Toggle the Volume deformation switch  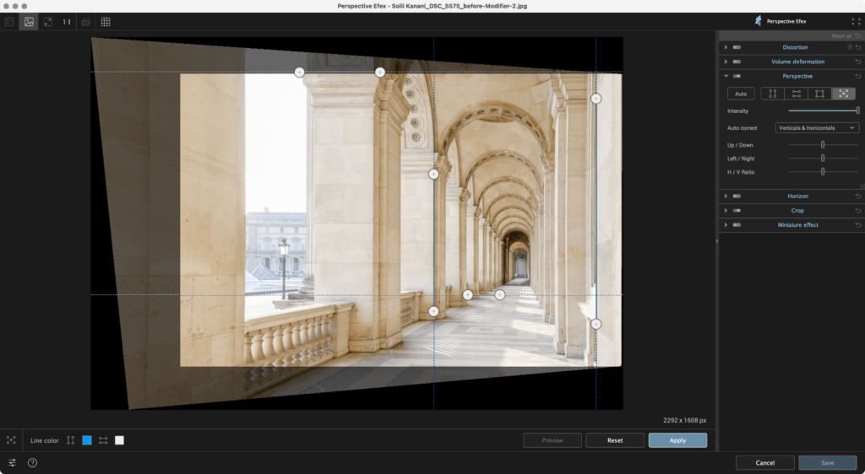737,62
